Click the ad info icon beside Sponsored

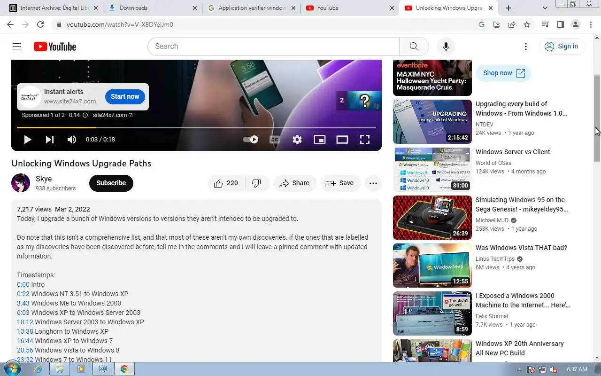85,115
